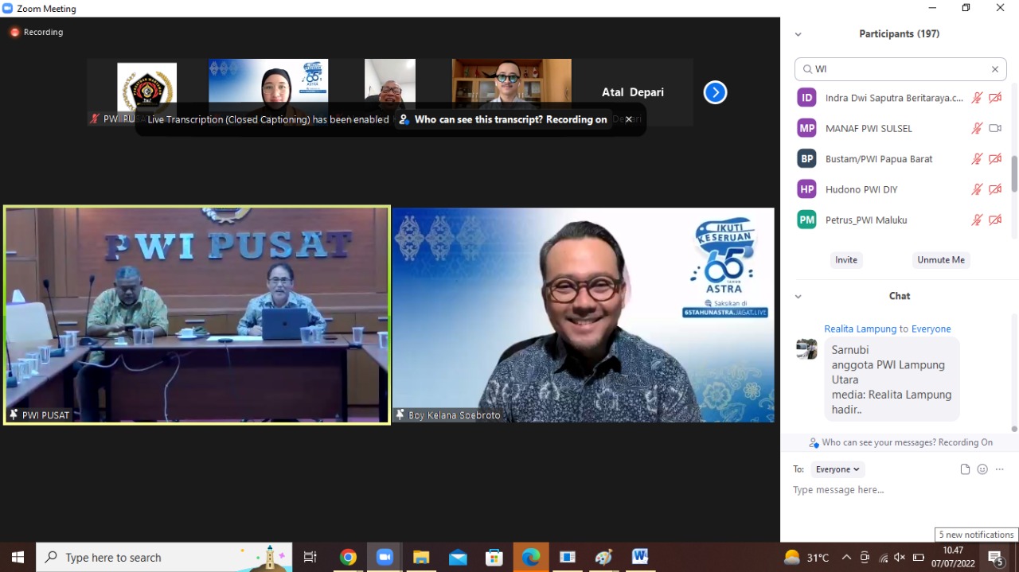1019x572 pixels.
Task: Click the muted microphone icon for Hudono PWI DIY
Action: point(978,189)
